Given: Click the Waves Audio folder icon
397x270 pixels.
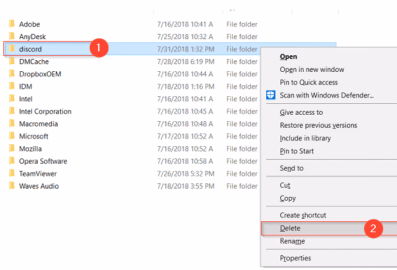Looking at the screenshot, I should 12,185.
